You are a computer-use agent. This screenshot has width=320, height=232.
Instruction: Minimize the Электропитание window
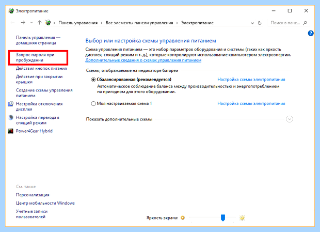(274, 11)
